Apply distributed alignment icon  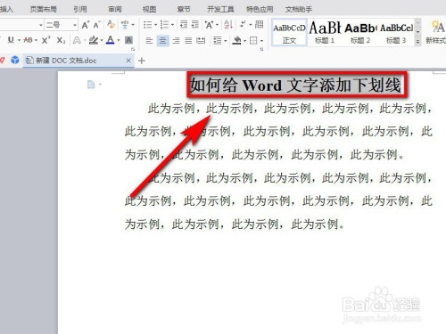(201, 40)
